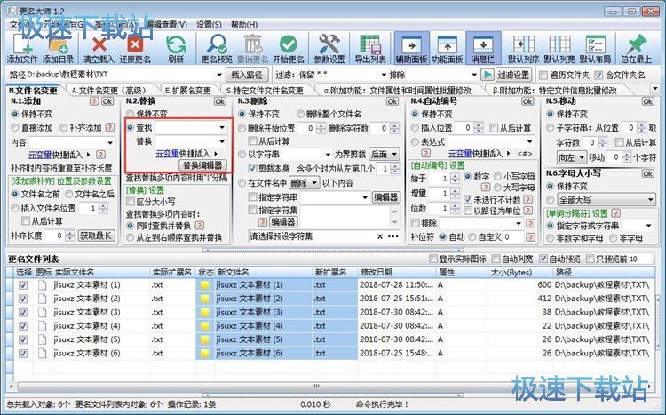Open 参数设置 settings tool
The image size is (666, 415).
[329, 48]
